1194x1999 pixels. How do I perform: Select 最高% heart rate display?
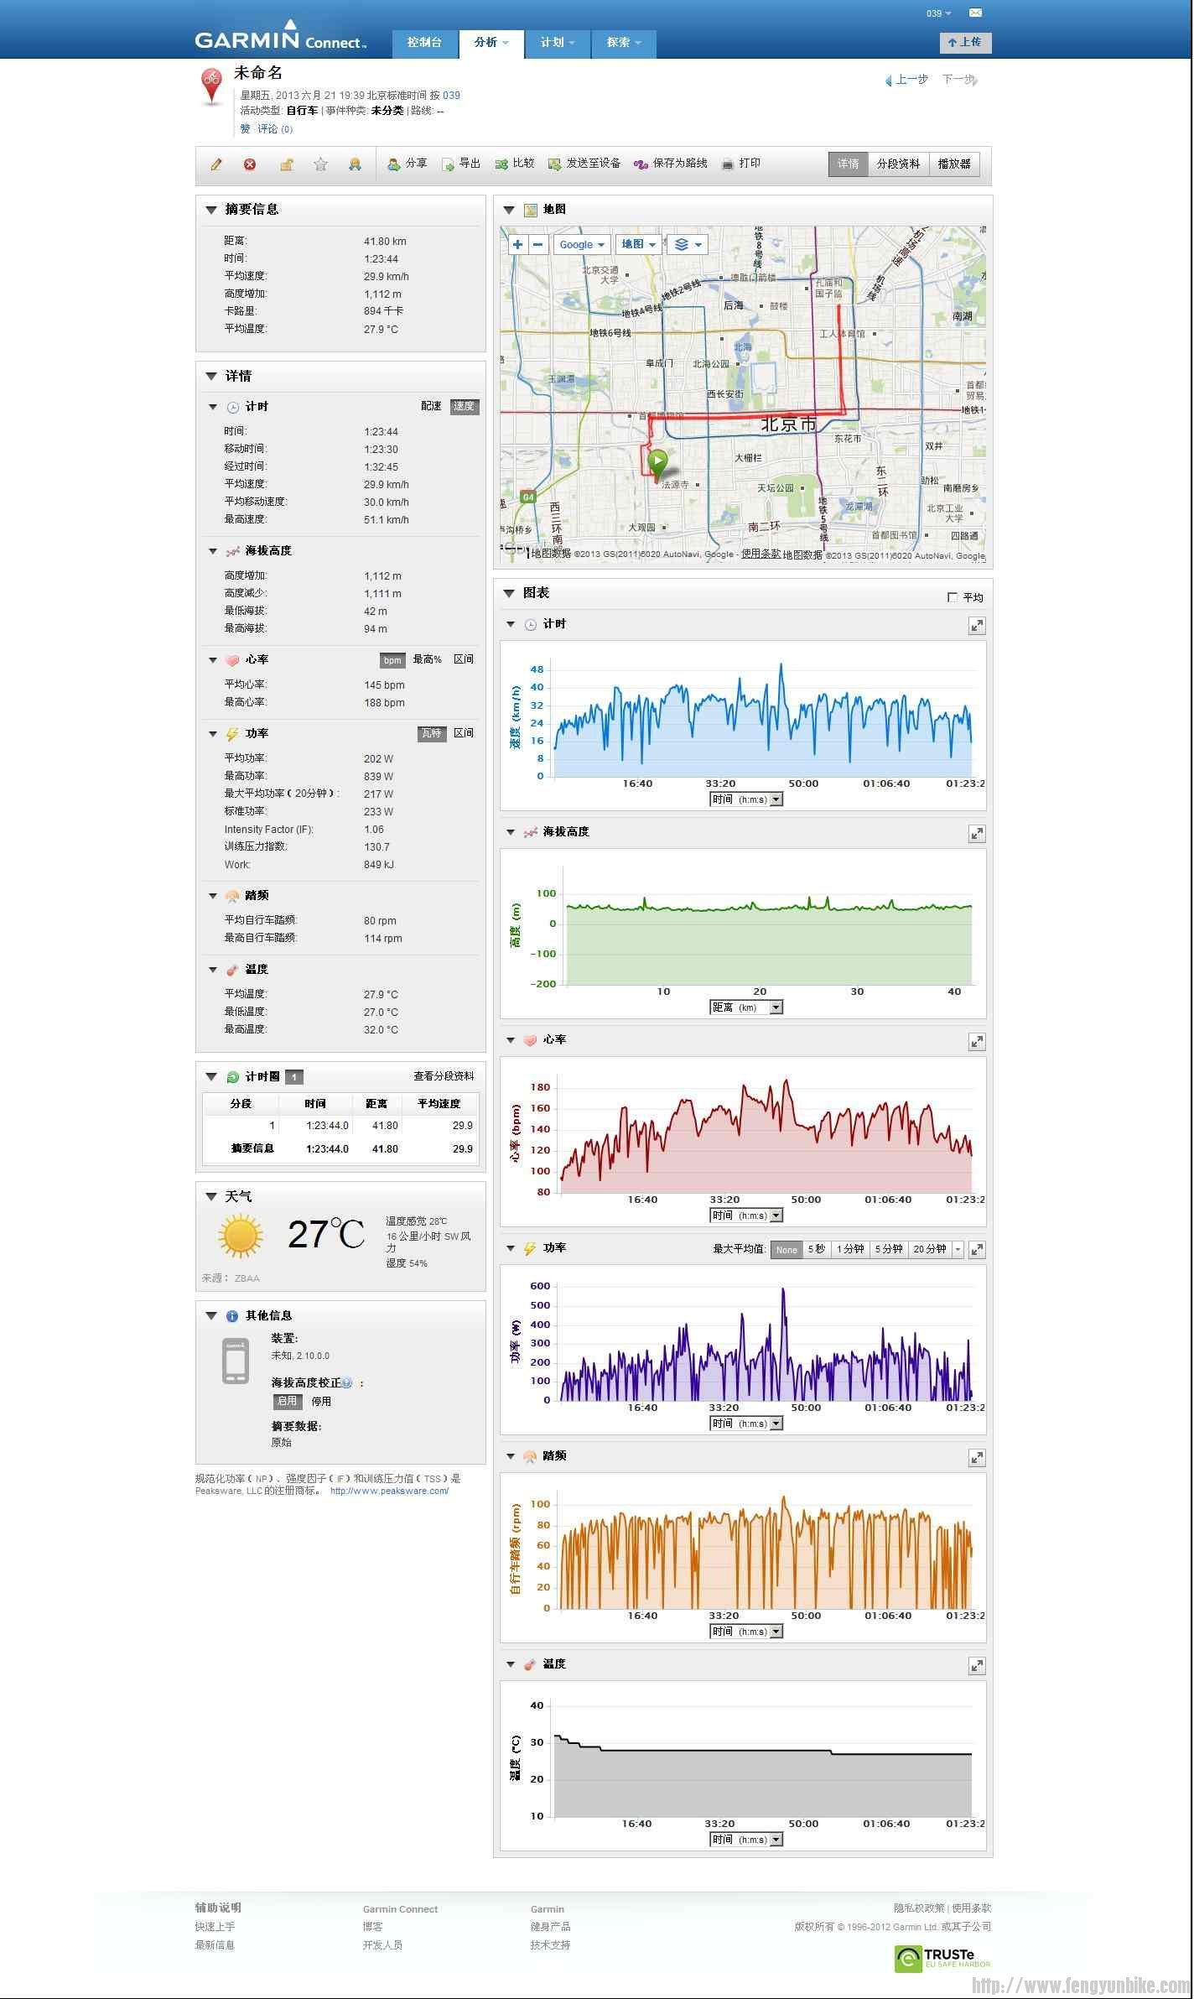tap(427, 659)
